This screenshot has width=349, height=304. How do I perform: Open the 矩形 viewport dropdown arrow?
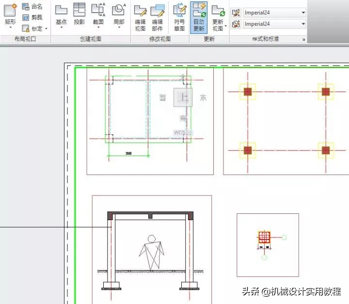click(11, 27)
